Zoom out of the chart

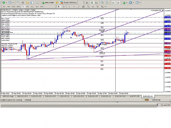107,2
